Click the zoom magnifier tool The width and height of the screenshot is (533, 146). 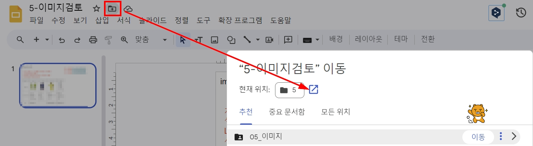click(x=124, y=40)
